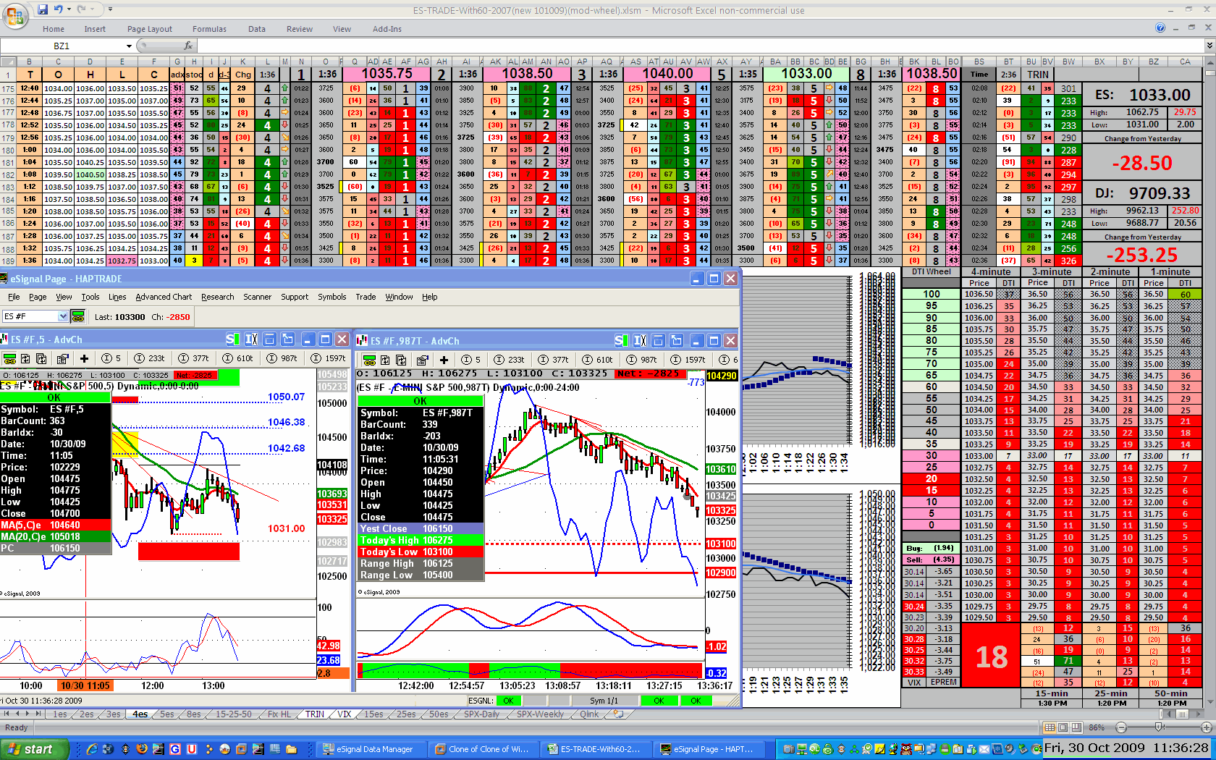Select the 5 interval in ES #F,5 chart
This screenshot has width=1216, height=760.
tap(111, 358)
